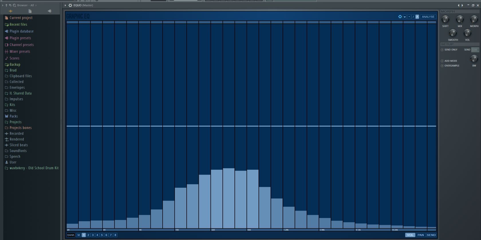
Task: Click the SEND track selector field
Action: pyautogui.click(x=475, y=50)
